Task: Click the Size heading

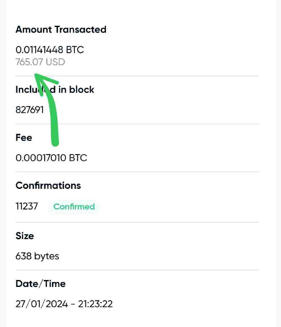Action: pyautogui.click(x=25, y=236)
